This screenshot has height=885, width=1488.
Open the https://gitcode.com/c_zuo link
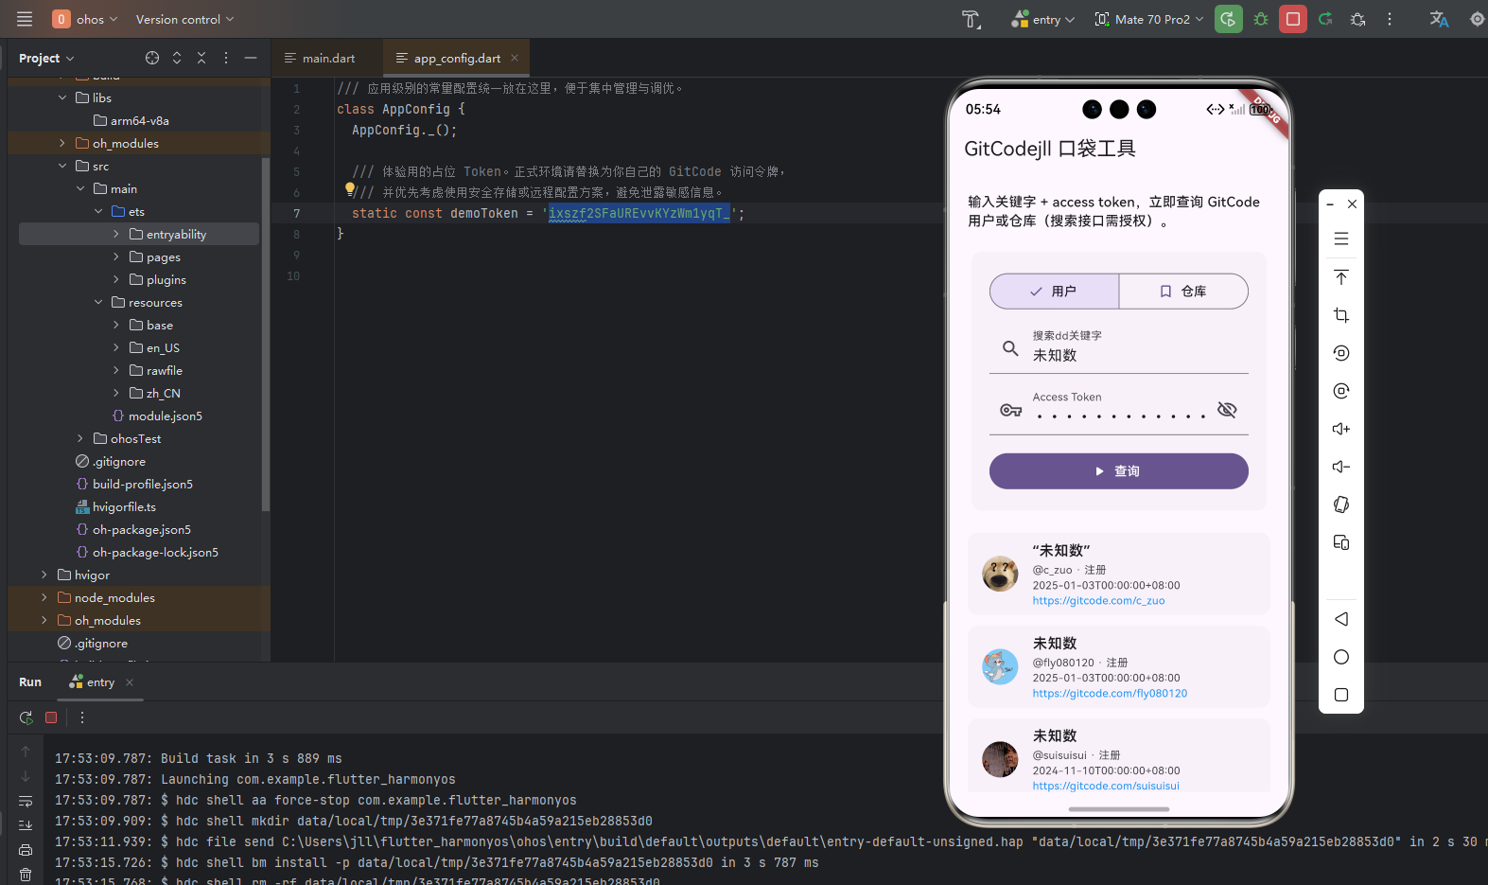point(1098,600)
